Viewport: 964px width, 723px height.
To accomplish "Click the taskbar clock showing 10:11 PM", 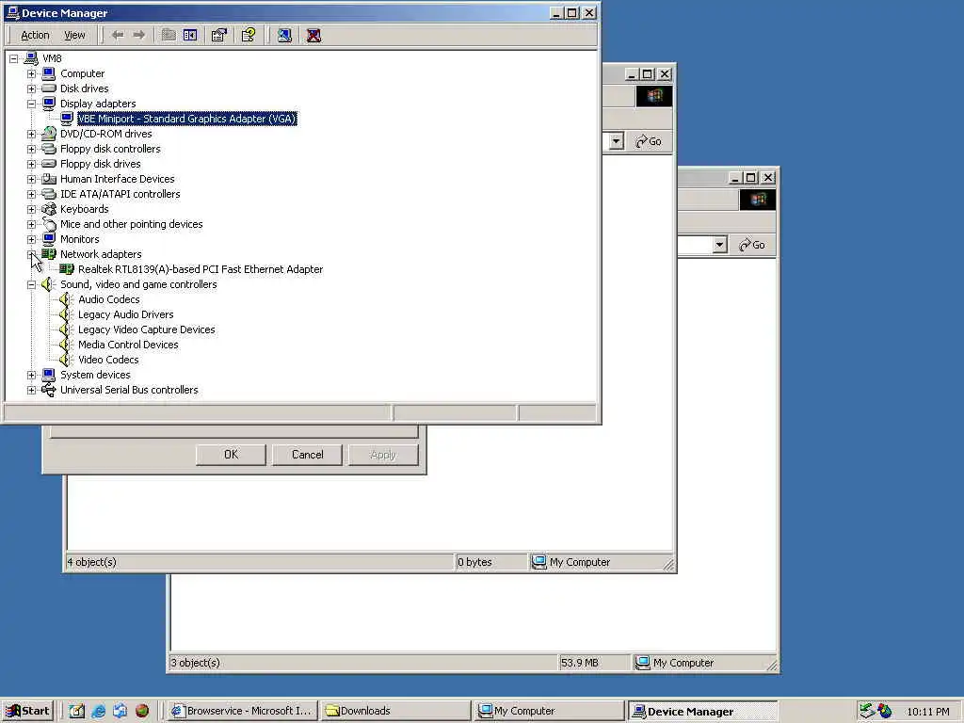I will click(928, 712).
